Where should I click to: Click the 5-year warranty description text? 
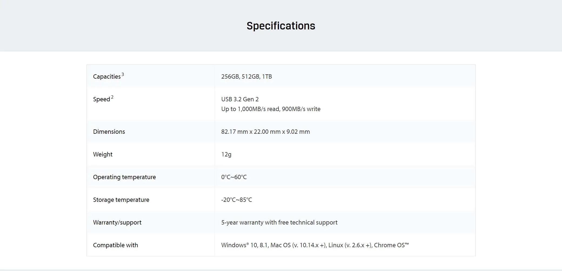pos(279,223)
